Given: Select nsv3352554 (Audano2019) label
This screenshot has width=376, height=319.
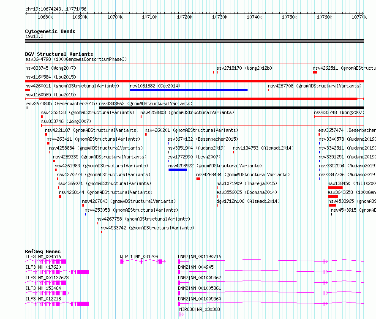Looking at the screenshot, I should pyautogui.click(x=347, y=166).
